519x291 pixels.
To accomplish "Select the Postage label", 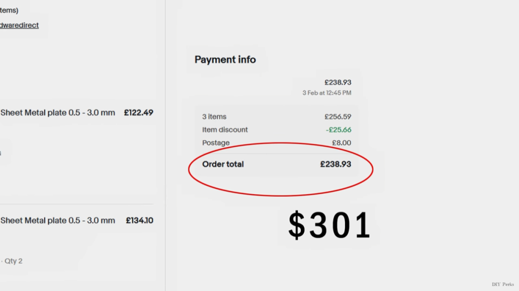I will pyautogui.click(x=216, y=143).
